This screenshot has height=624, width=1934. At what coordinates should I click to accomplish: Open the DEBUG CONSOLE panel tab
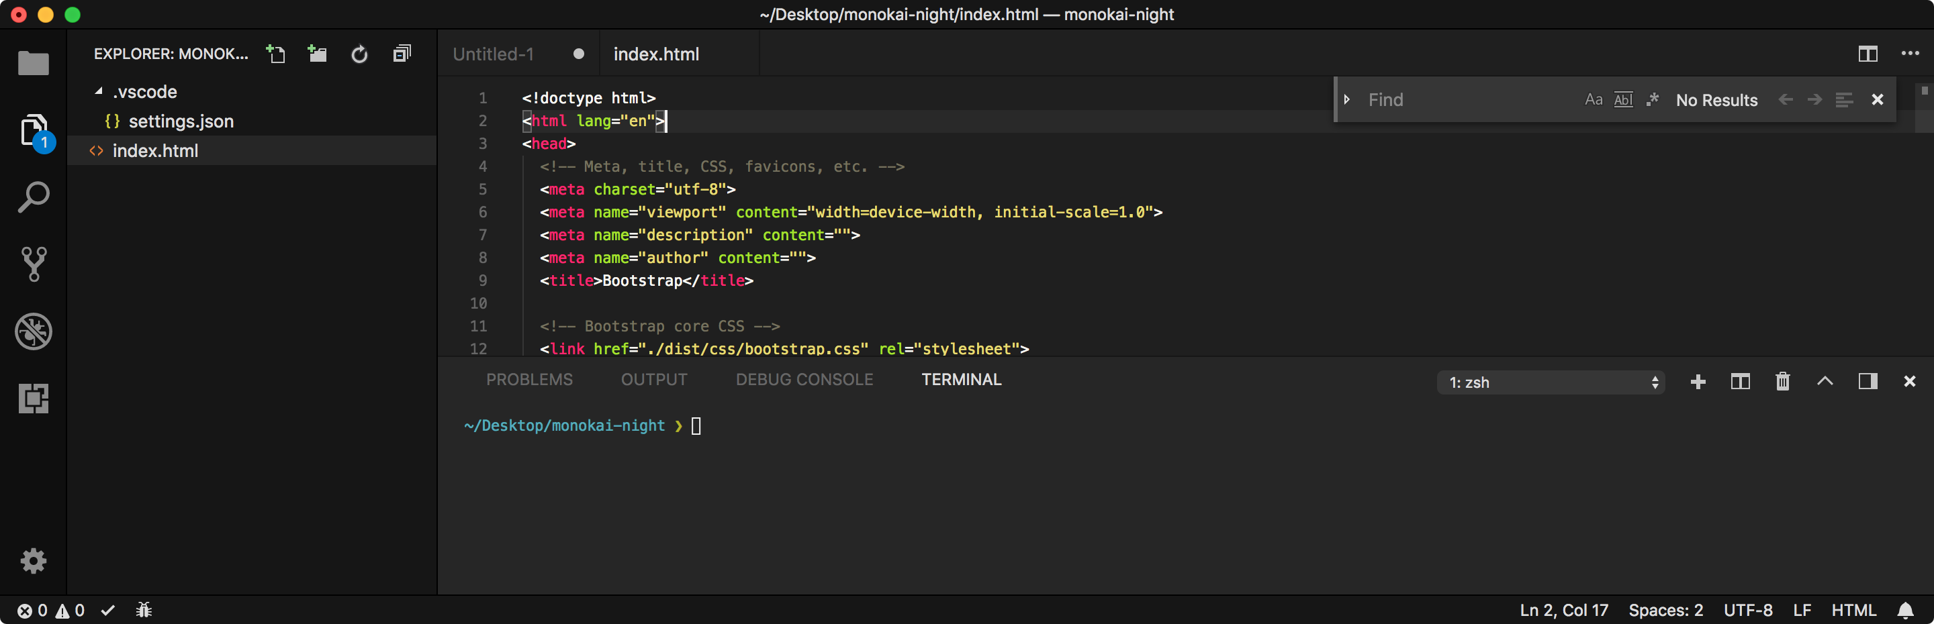tap(804, 380)
